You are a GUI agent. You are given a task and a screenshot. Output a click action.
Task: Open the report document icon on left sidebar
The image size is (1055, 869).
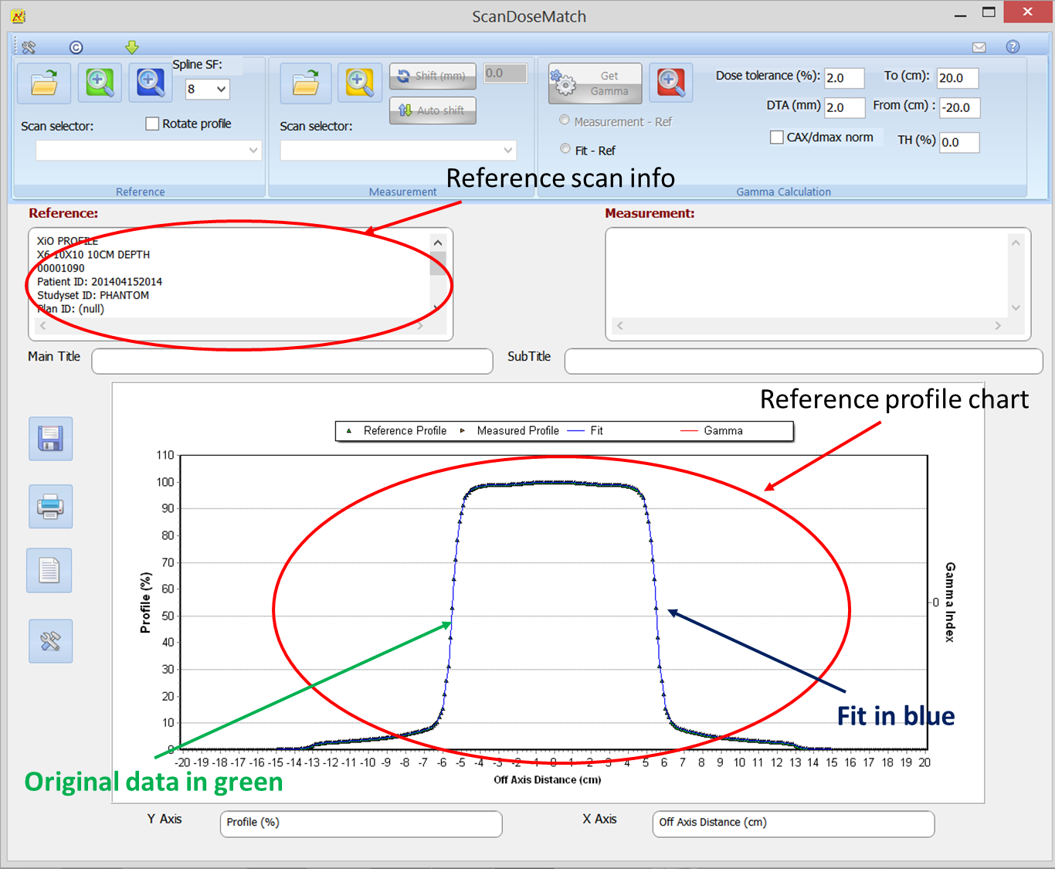(x=49, y=571)
